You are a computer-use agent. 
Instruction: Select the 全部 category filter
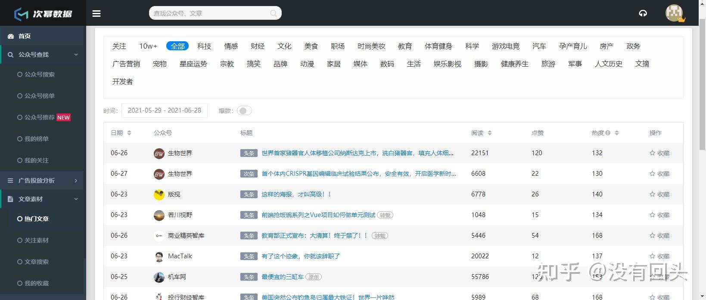[177, 46]
